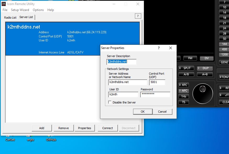The width and height of the screenshot is (229, 154).
Task: Click the Server Description input field
Action: pos(122,62)
